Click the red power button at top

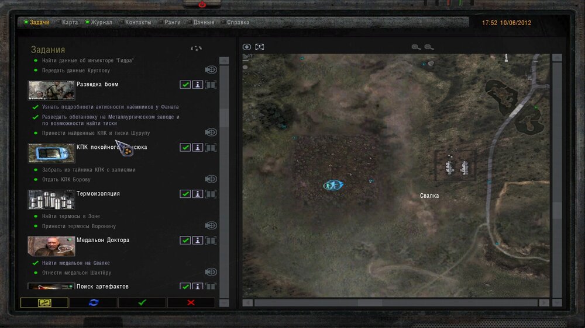point(202,5)
